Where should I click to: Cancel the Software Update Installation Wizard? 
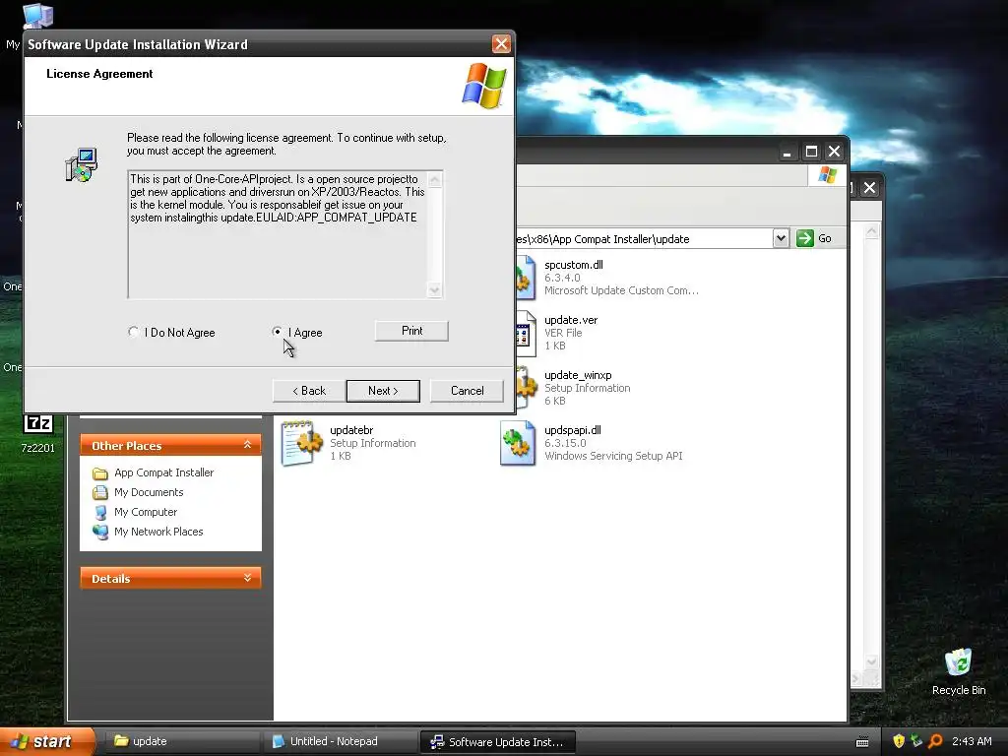click(467, 391)
